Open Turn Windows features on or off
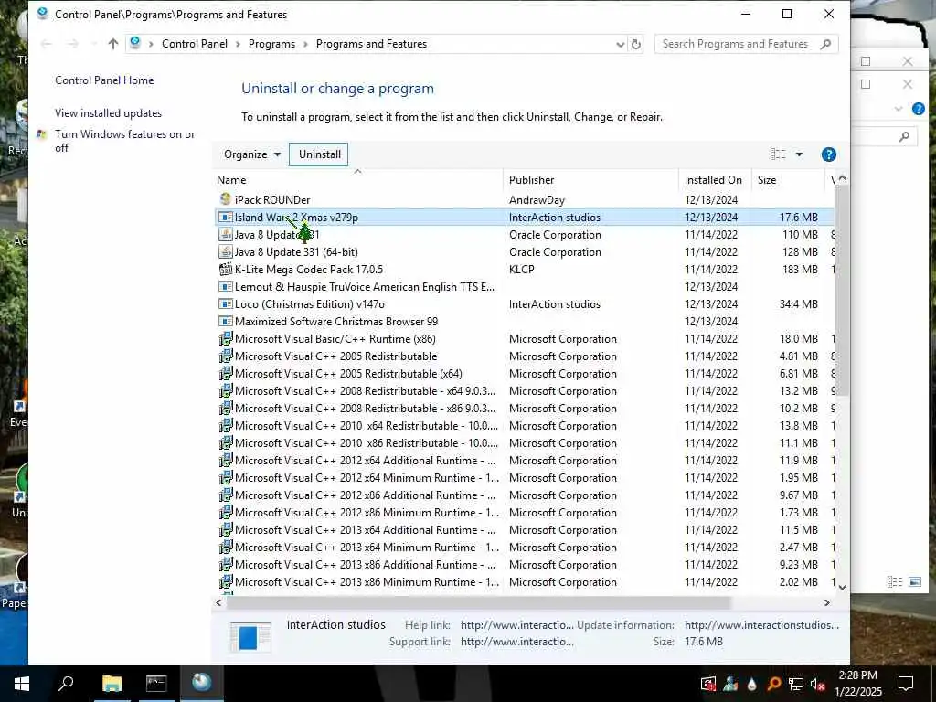The height and width of the screenshot is (702, 936). click(124, 141)
